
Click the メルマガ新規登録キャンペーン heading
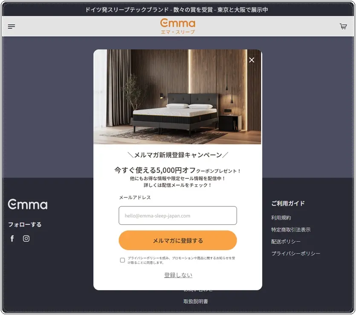(178, 155)
